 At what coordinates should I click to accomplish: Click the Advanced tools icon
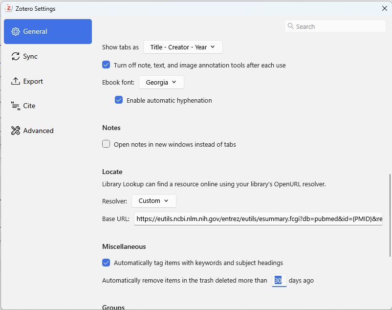click(x=16, y=131)
